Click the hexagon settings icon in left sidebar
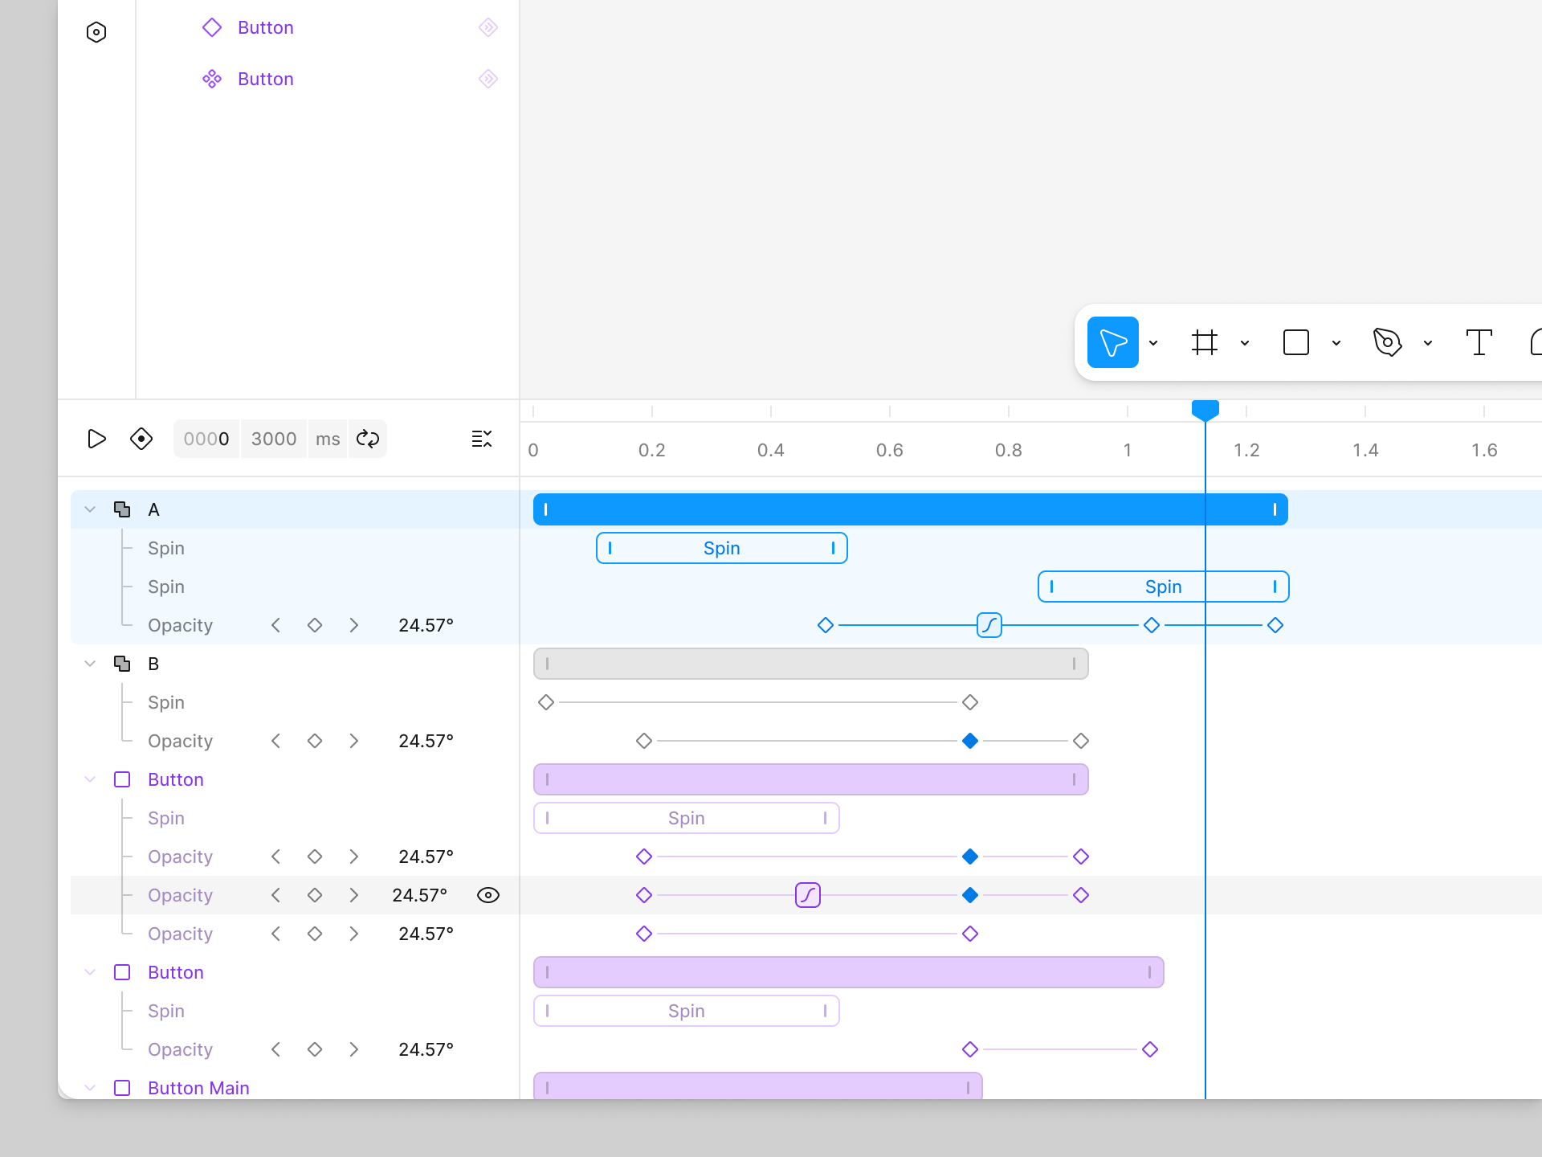Viewport: 1542px width, 1157px height. pos(96,32)
